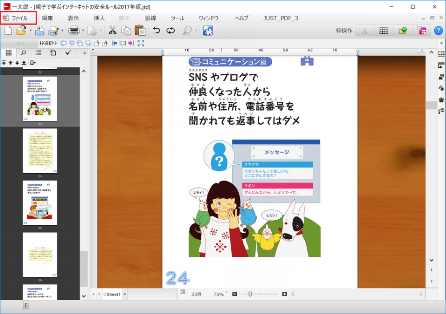Click the flower stamp palette icon
The height and width of the screenshot is (314, 446).
[441, 99]
